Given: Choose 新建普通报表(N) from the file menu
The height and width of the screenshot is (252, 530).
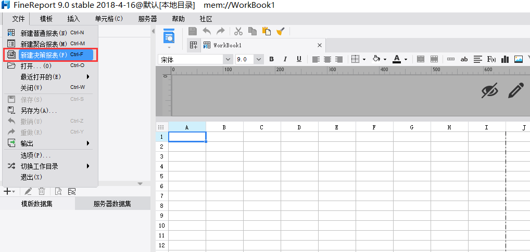Looking at the screenshot, I should (50, 33).
